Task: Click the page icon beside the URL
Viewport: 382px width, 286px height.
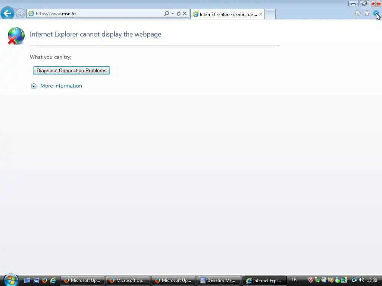Action: coord(31,14)
